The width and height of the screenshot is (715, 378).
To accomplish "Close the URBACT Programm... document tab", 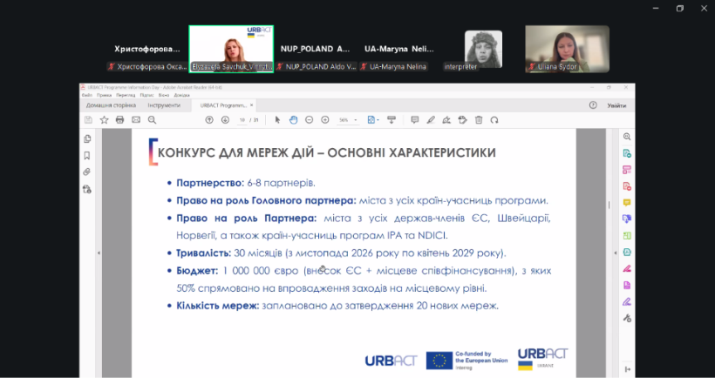I will [x=251, y=105].
